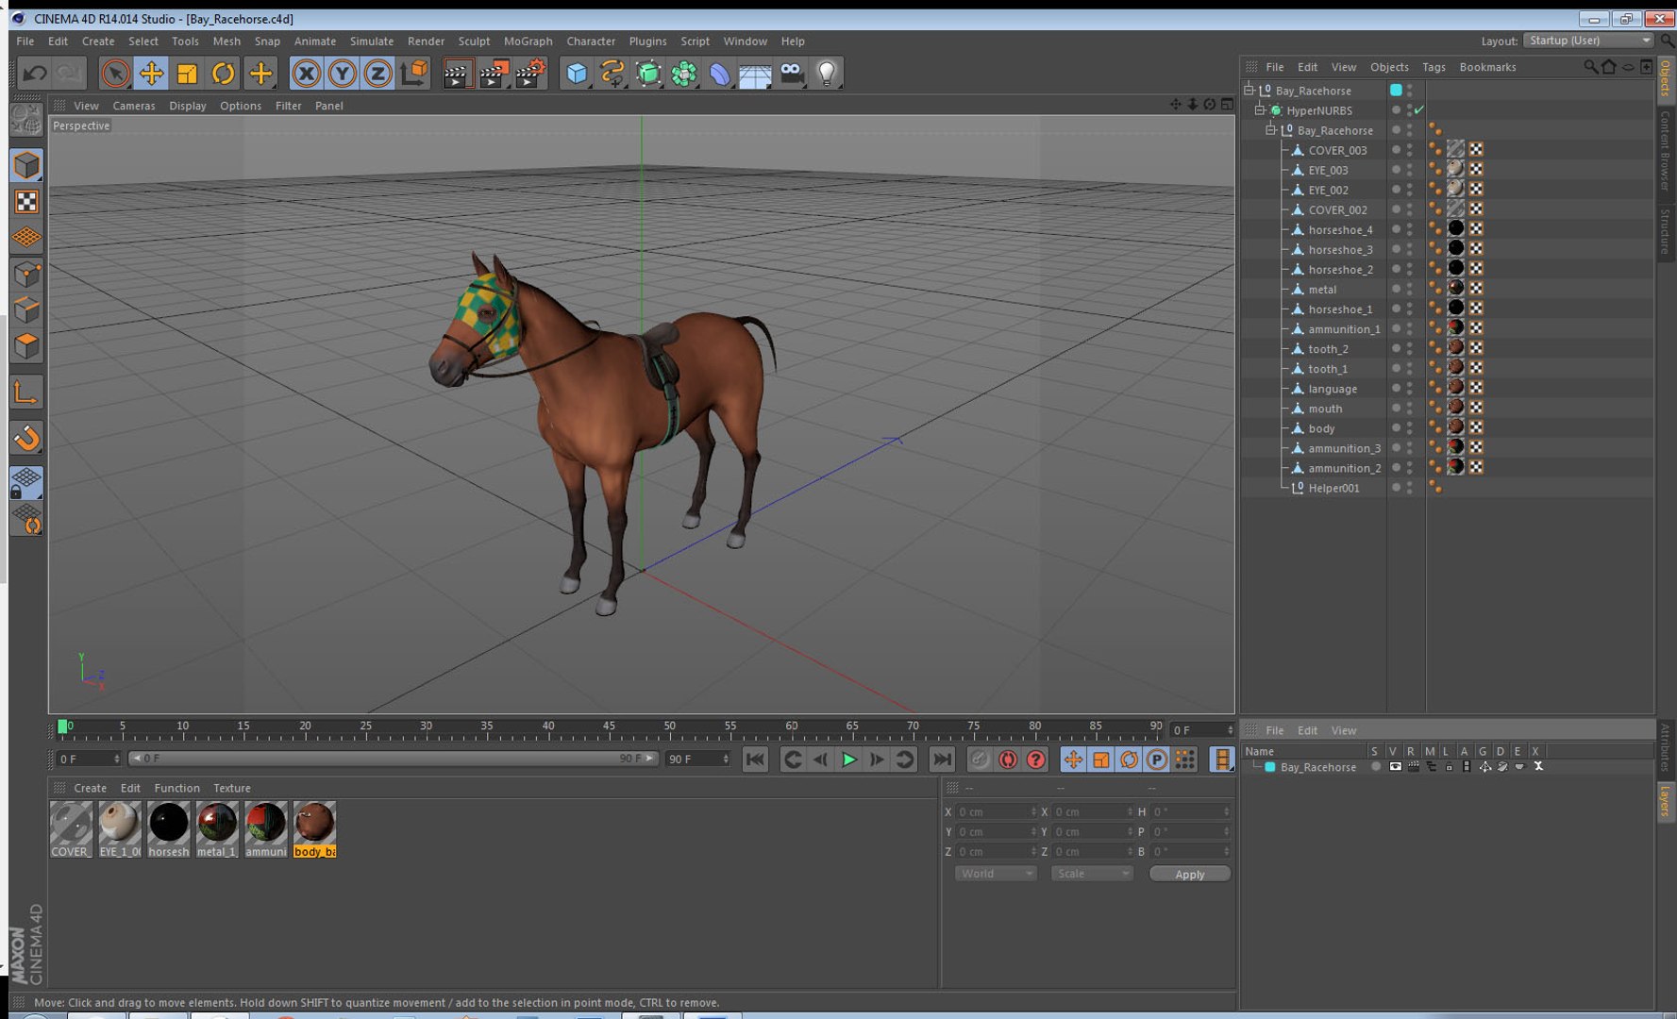
Task: Enable the axis tool
Action: coord(26,393)
